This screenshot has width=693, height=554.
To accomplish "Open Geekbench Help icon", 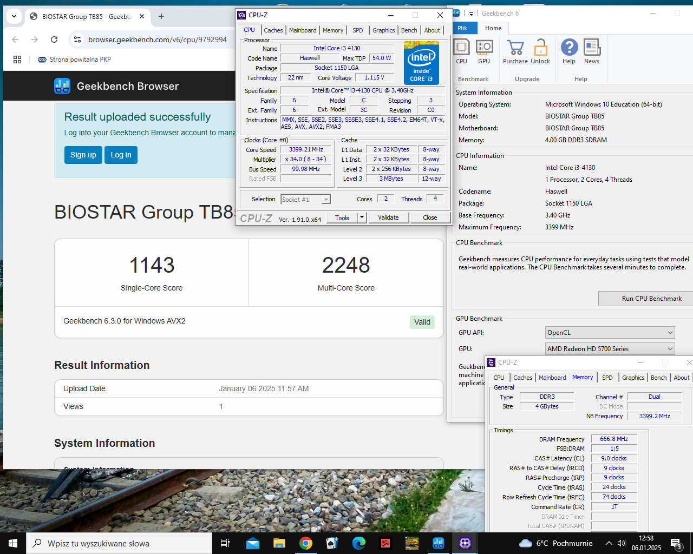I will [x=569, y=48].
